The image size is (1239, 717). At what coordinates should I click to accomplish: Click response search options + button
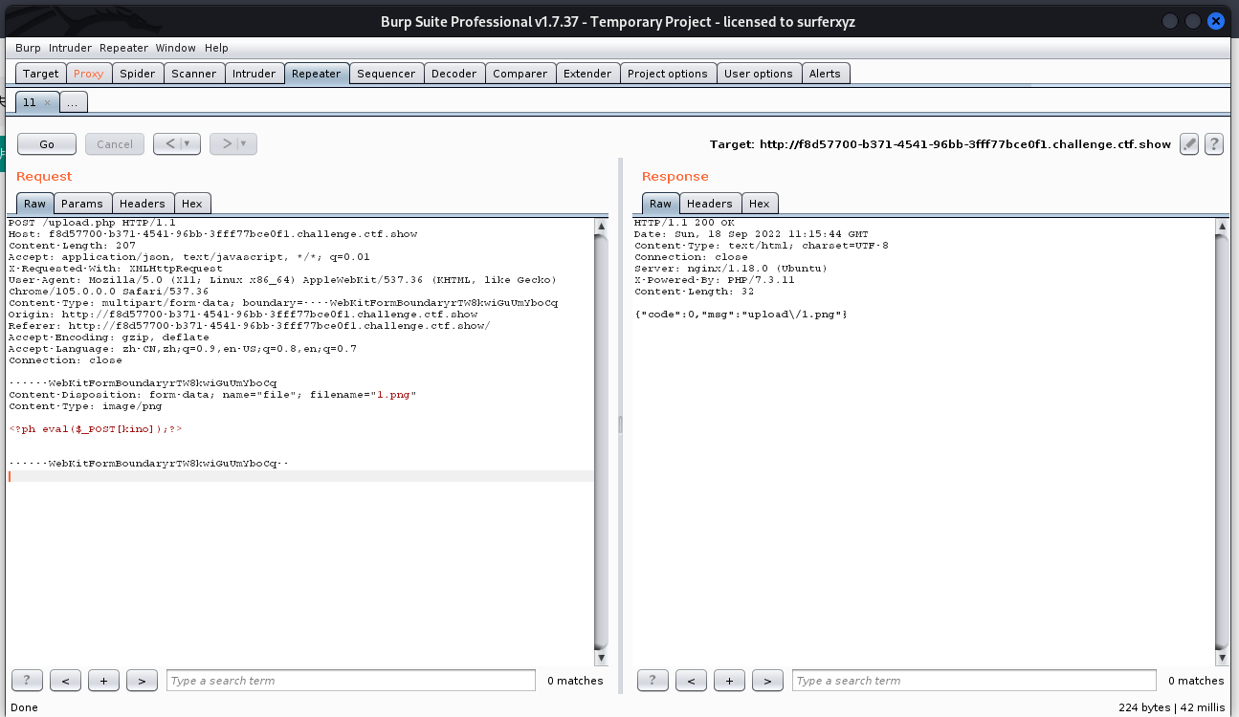click(729, 681)
